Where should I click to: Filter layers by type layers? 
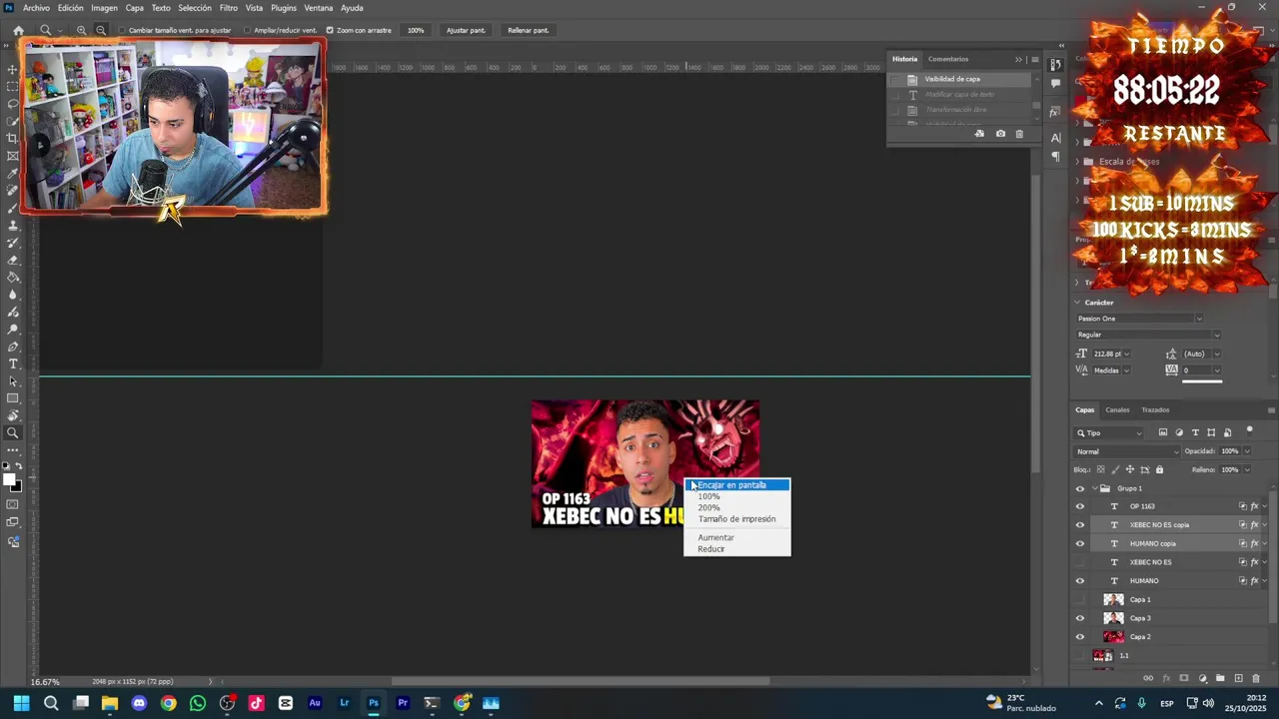[1195, 432]
